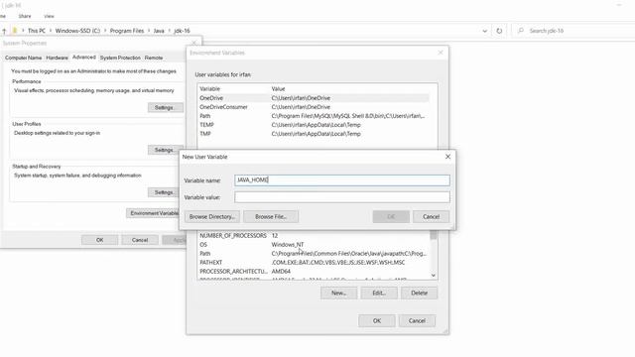
Task: Click system variables scrollbar down arrow
Action: (x=434, y=276)
